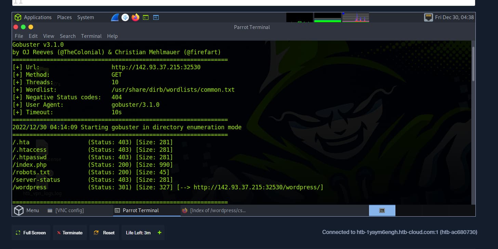The height and width of the screenshot is (249, 498).
Task: Click the clock showing Fri Dec 30, 04:38
Action: click(x=454, y=17)
